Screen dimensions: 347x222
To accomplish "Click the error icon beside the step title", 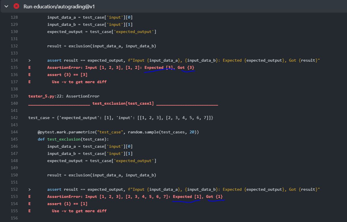I will click(x=16, y=6).
